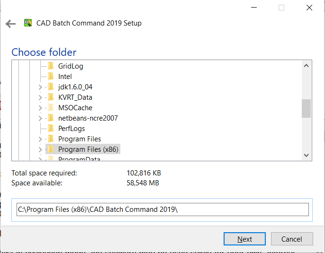The width and height of the screenshot is (325, 253).
Task: Expand the Program Files (x86) folder
Action: [x=40, y=149]
